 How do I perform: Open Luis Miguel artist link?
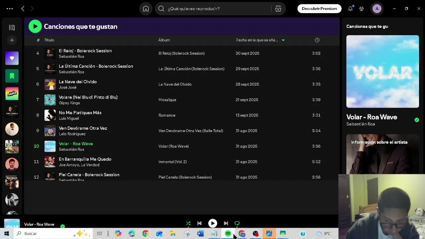pyautogui.click(x=69, y=119)
